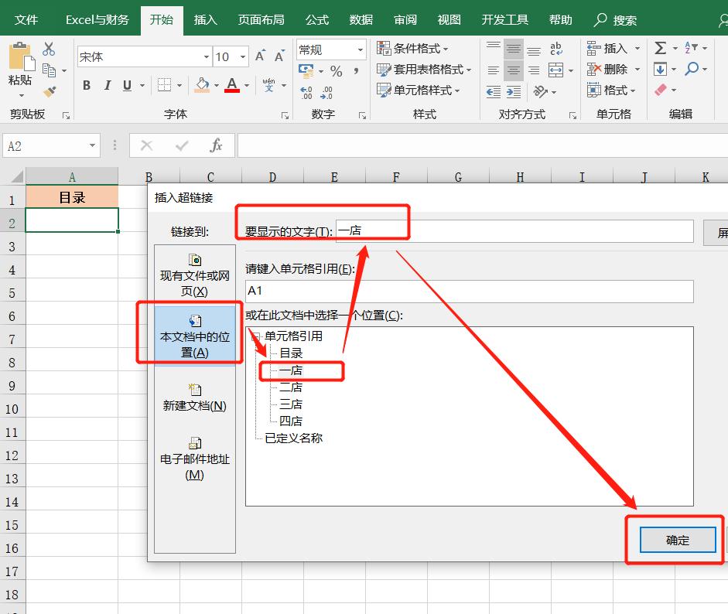728x614 pixels.
Task: Toggle Underline formatting
Action: click(125, 85)
